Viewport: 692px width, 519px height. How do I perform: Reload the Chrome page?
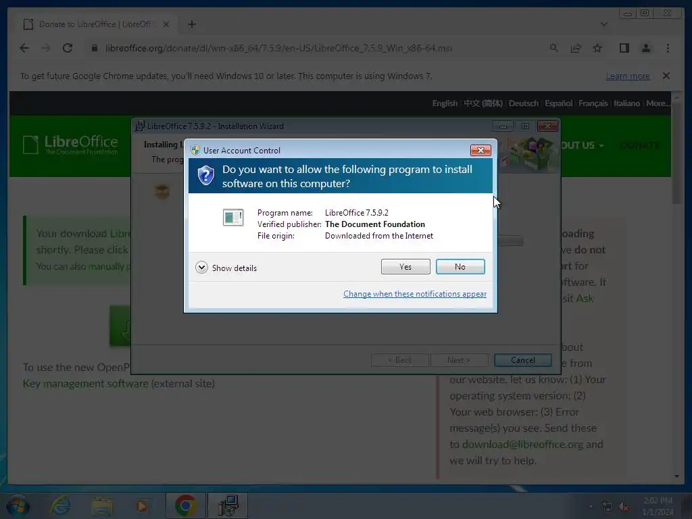point(68,48)
